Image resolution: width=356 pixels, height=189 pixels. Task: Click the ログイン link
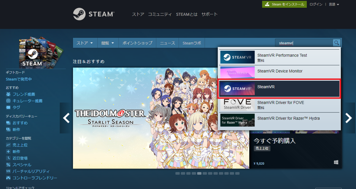tap(316, 4)
